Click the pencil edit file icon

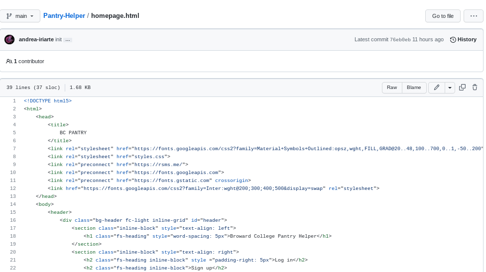[x=437, y=88]
